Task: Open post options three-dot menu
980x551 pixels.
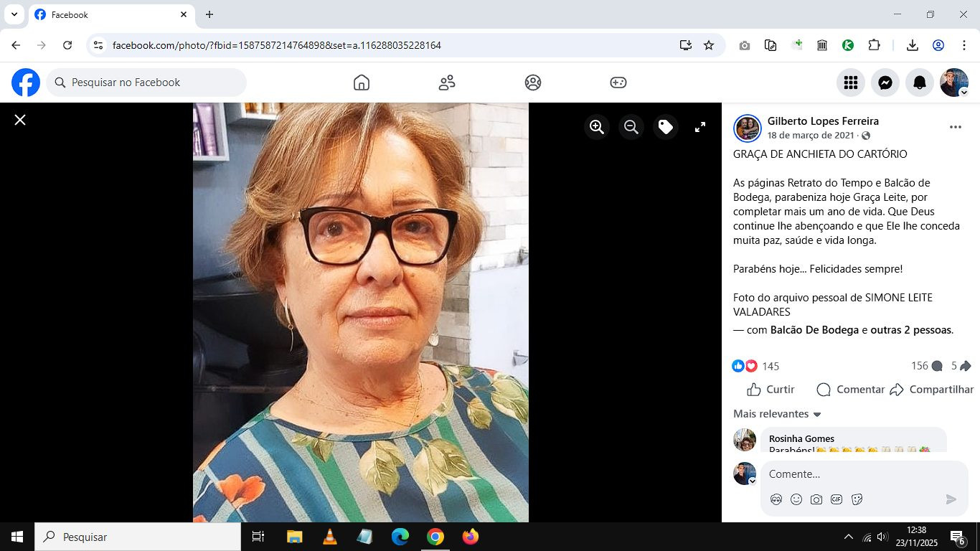Action: point(955,127)
